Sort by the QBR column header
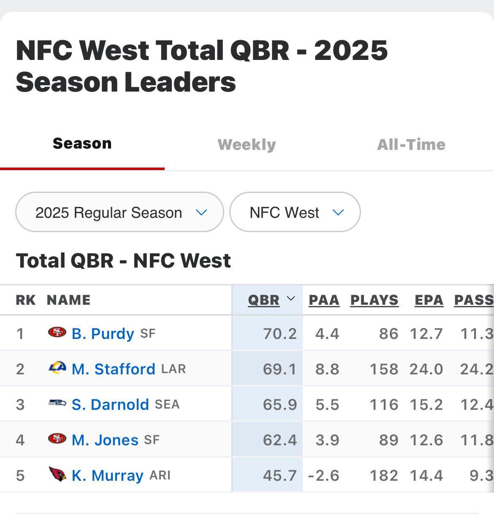This screenshot has height=520, width=494. [x=263, y=300]
